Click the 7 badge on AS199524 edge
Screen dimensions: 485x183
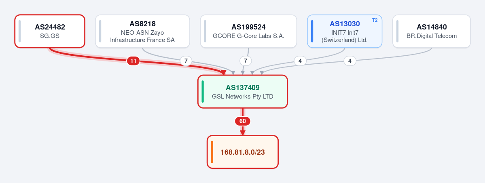(x=245, y=61)
